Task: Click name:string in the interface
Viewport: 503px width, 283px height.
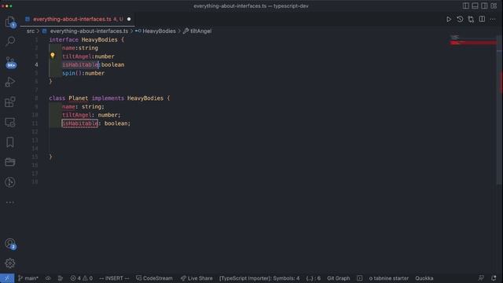Action: point(80,48)
